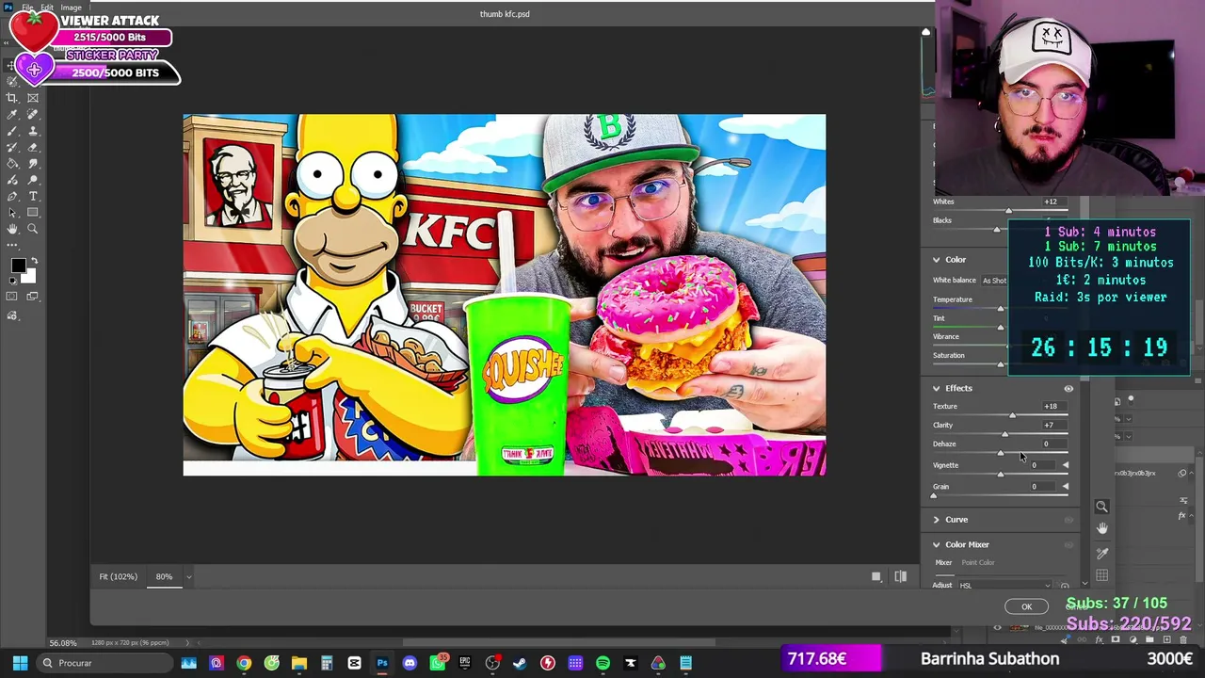The width and height of the screenshot is (1205, 678).
Task: Open Discord from the taskbar
Action: [x=410, y=663]
